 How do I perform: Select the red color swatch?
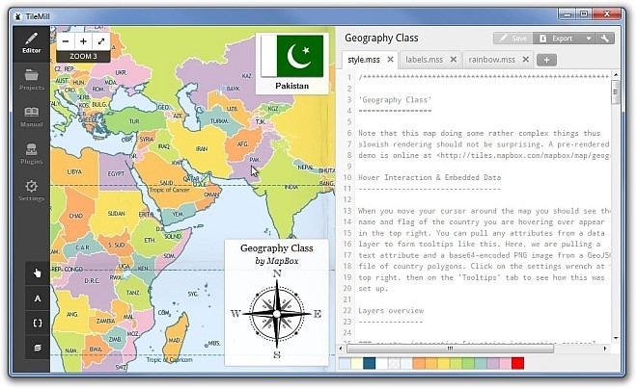pos(517,363)
